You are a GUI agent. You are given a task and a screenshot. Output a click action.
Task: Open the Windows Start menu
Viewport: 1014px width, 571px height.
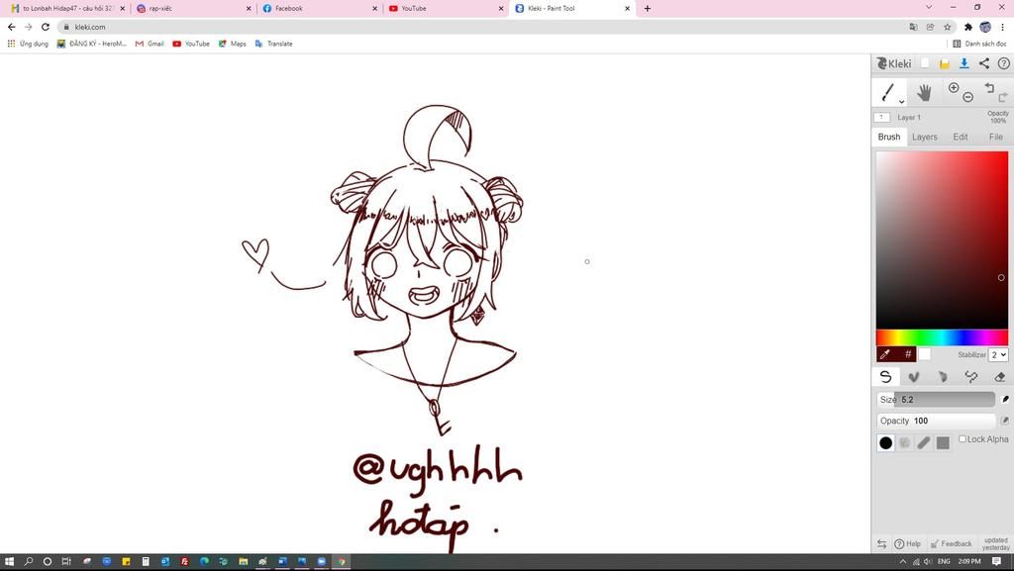9,561
